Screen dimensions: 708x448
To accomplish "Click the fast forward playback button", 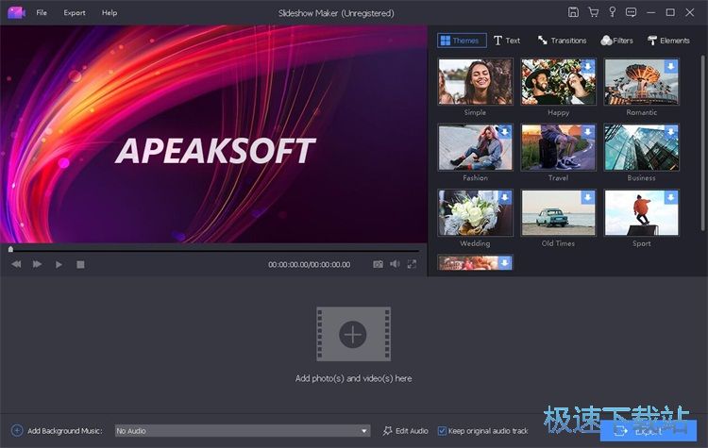I will coord(37,264).
